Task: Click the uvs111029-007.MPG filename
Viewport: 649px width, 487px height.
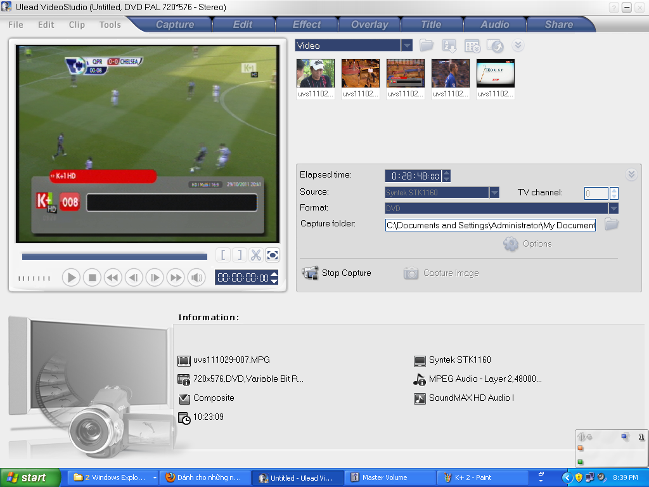Action: click(231, 360)
